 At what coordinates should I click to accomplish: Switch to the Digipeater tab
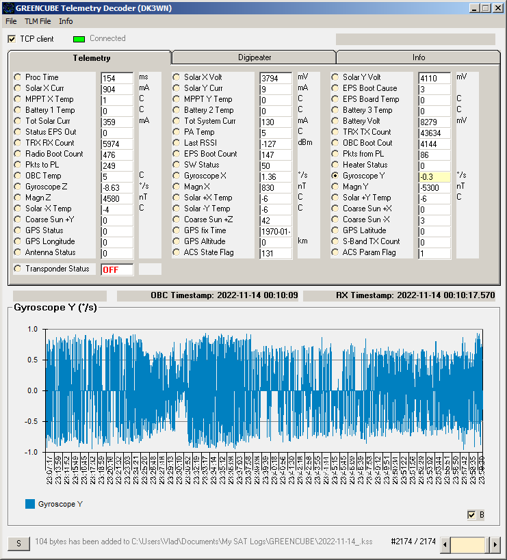(255, 57)
